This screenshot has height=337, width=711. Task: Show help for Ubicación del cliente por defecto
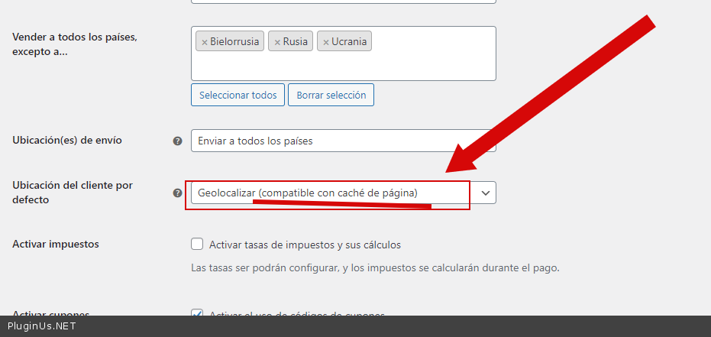pos(177,193)
